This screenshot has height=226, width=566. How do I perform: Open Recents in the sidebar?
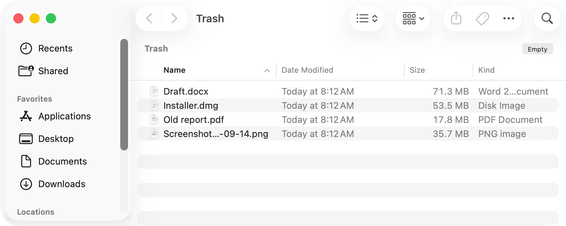coord(55,48)
